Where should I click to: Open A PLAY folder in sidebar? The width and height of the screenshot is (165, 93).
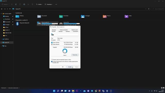7,27
